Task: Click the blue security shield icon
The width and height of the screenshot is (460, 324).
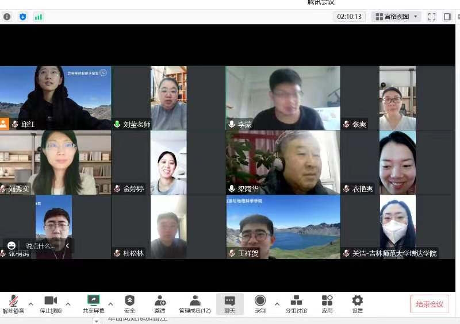Action: 23,17
